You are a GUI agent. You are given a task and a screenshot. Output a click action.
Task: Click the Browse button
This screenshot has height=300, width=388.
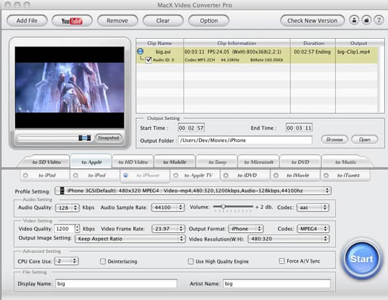334,139
